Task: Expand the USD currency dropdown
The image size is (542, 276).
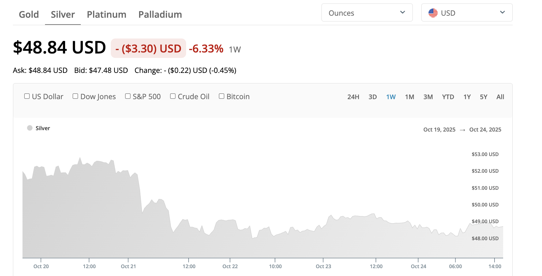Action: [467, 13]
